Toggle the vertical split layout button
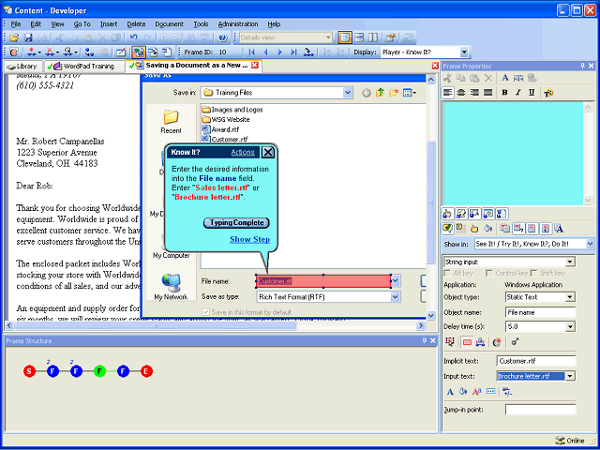This screenshot has width=600, height=450. pyautogui.click(x=373, y=37)
